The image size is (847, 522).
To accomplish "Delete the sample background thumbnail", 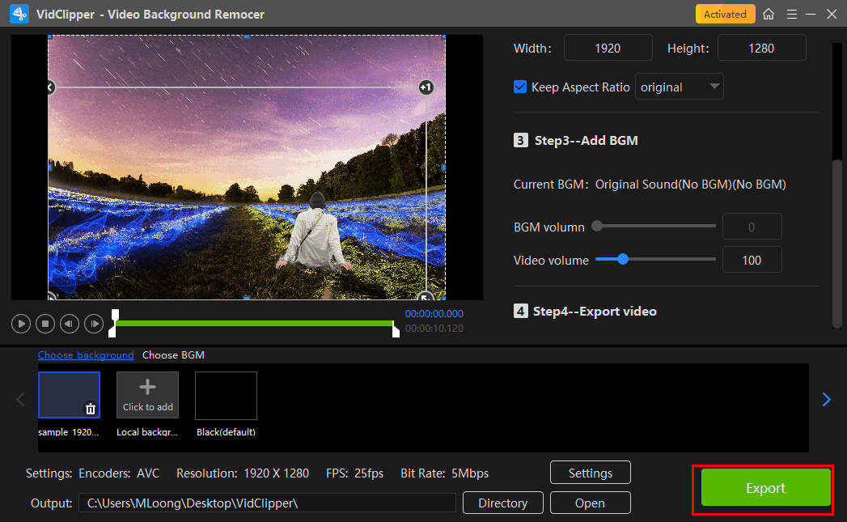I will coord(91,410).
